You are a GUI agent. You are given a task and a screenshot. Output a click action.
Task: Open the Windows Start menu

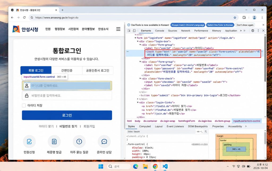101,166
